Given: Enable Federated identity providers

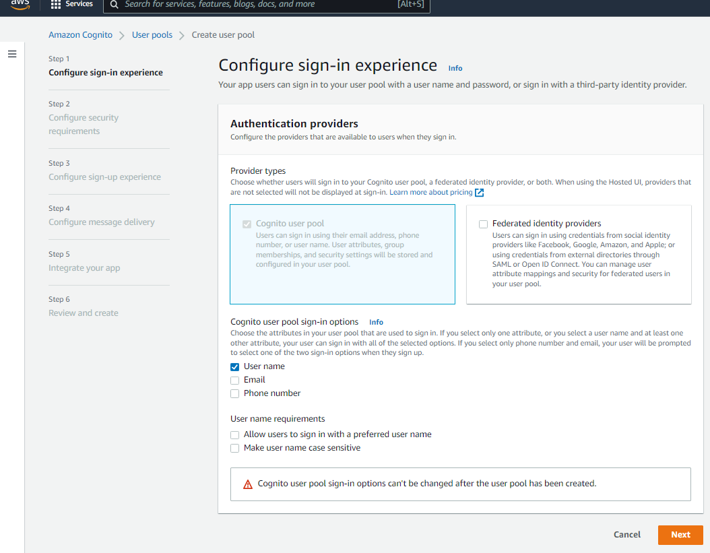Looking at the screenshot, I should pos(483,223).
